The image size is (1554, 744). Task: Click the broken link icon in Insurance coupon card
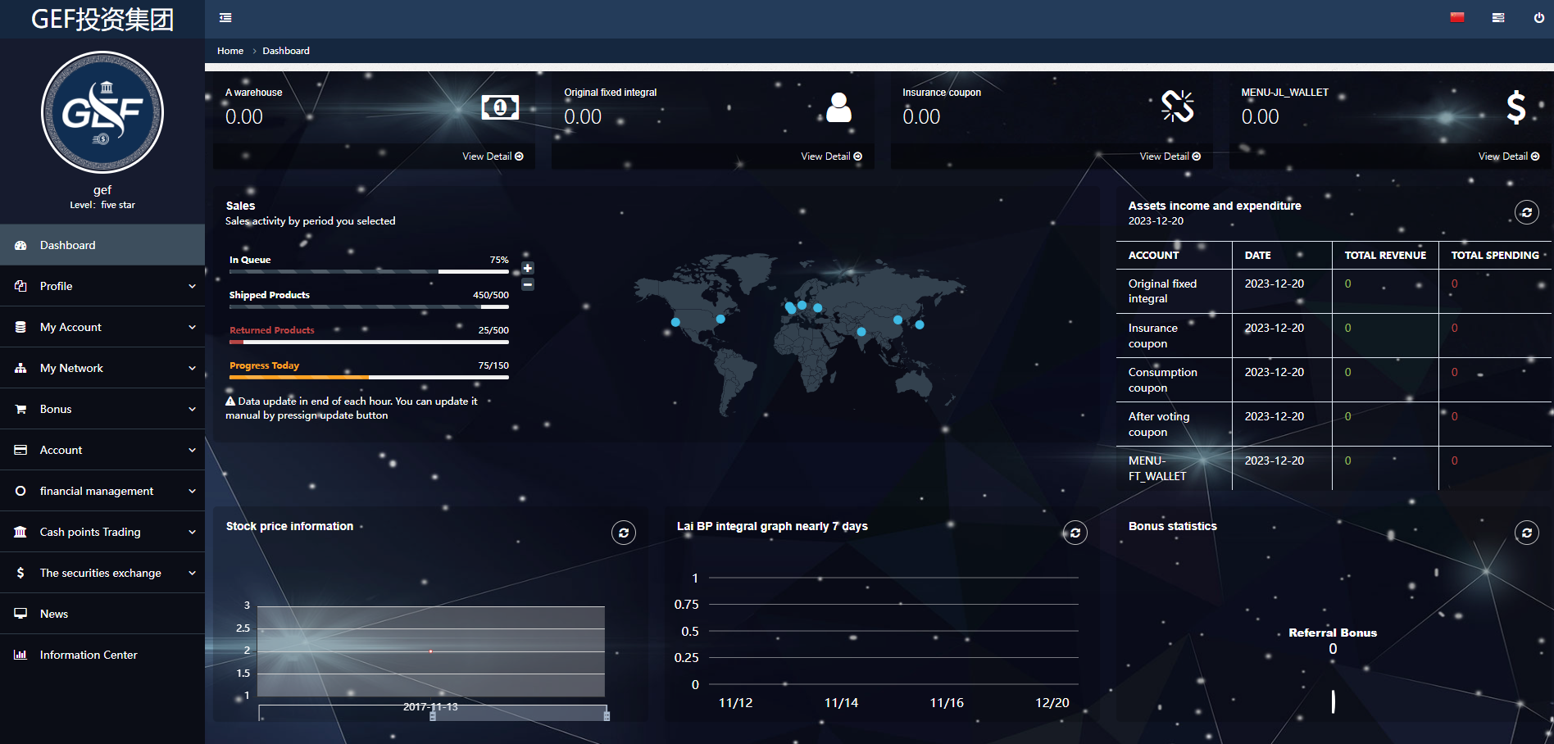1178,107
